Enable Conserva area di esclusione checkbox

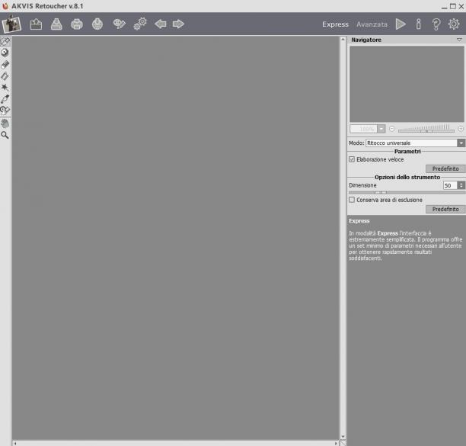click(352, 200)
